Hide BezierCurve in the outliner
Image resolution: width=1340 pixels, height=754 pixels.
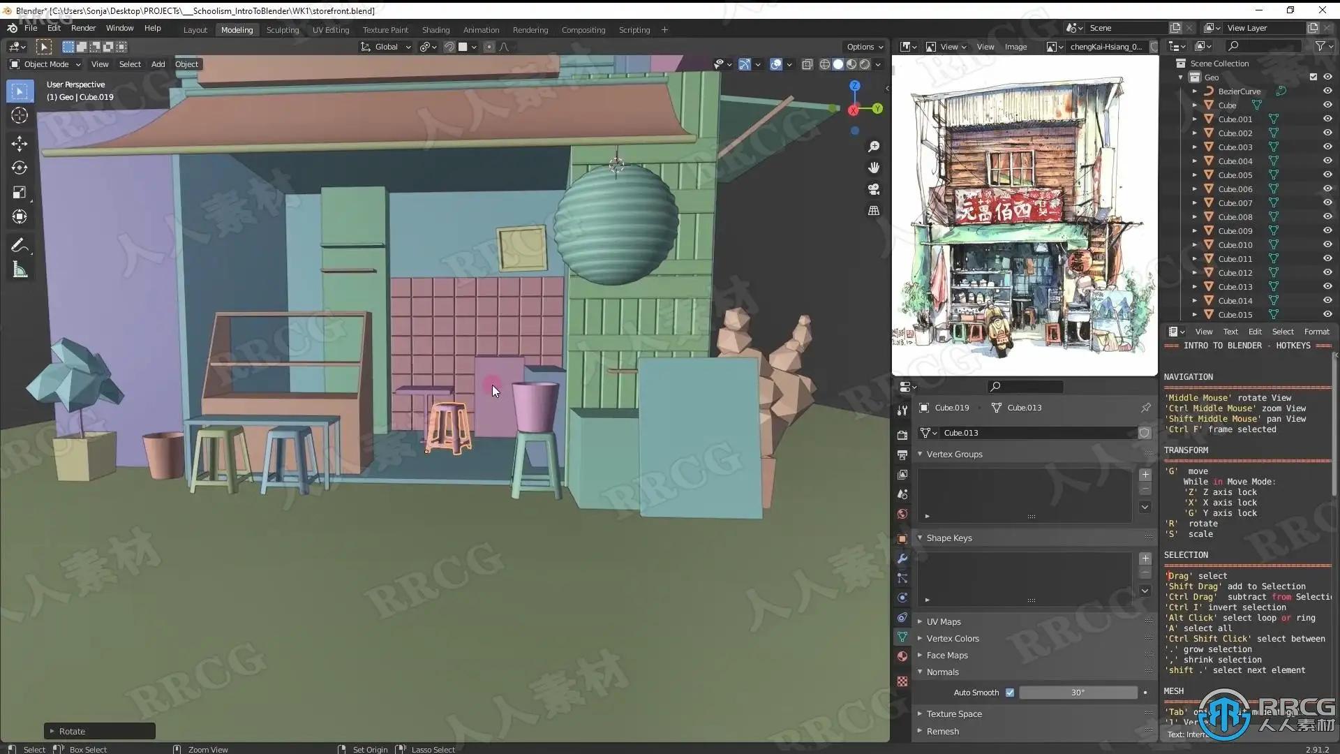click(x=1327, y=91)
